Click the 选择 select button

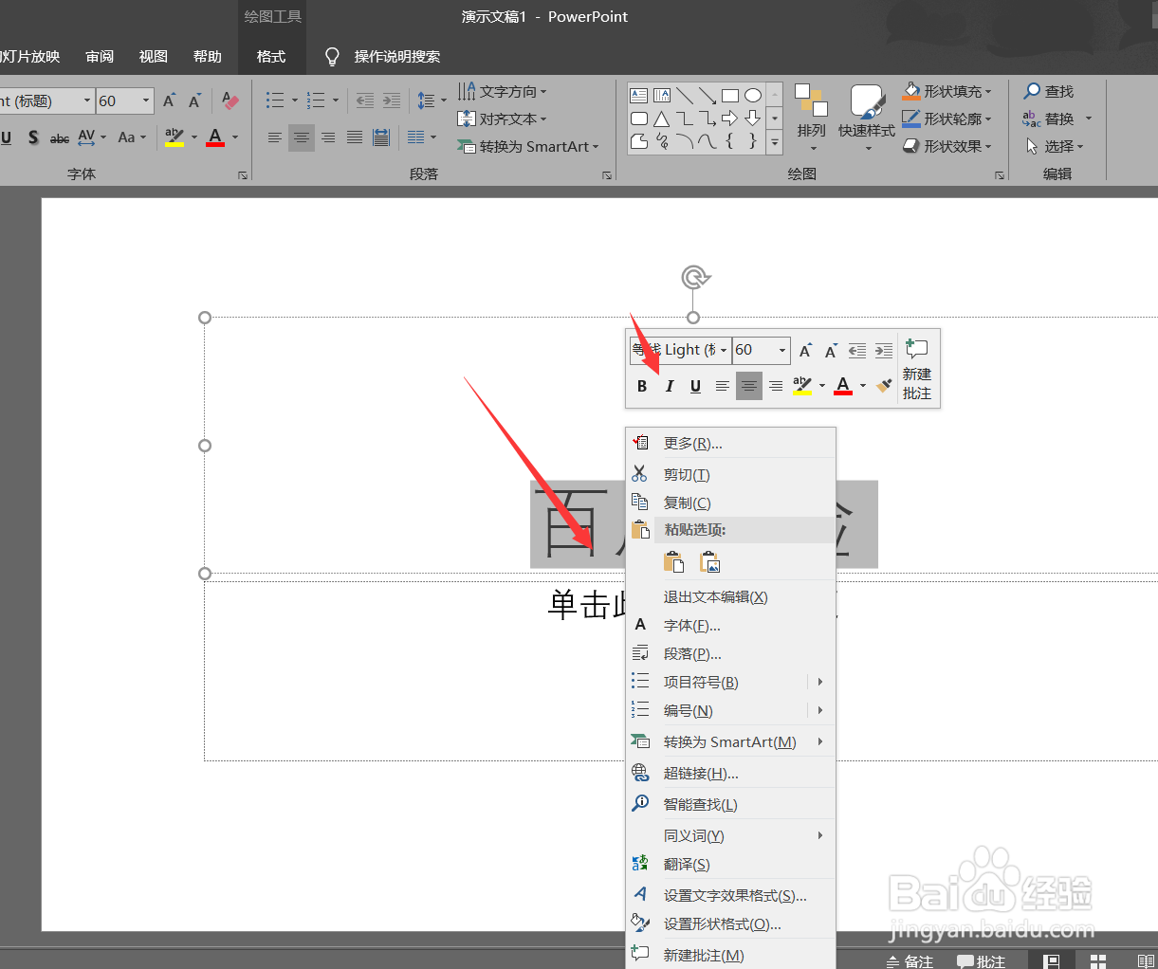1055,146
